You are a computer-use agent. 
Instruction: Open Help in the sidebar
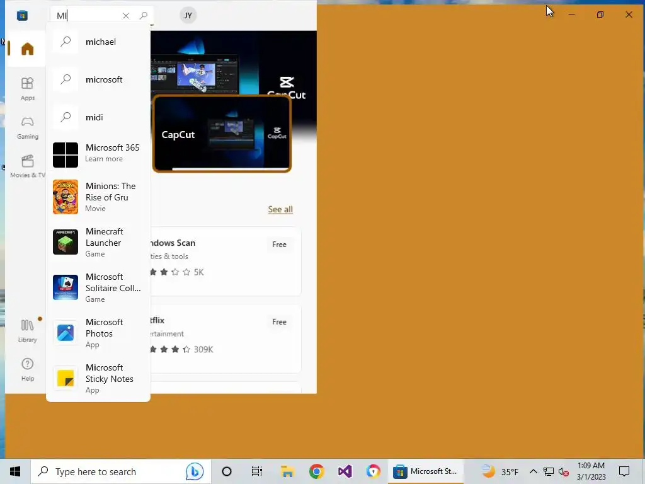point(27,369)
